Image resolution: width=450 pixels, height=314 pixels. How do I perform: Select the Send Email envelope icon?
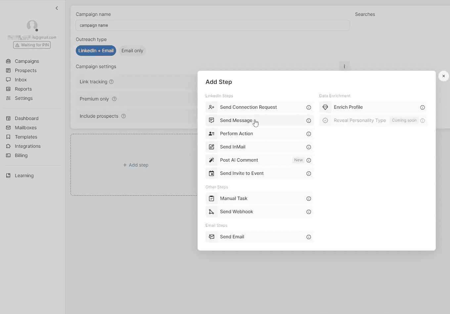pyautogui.click(x=211, y=237)
